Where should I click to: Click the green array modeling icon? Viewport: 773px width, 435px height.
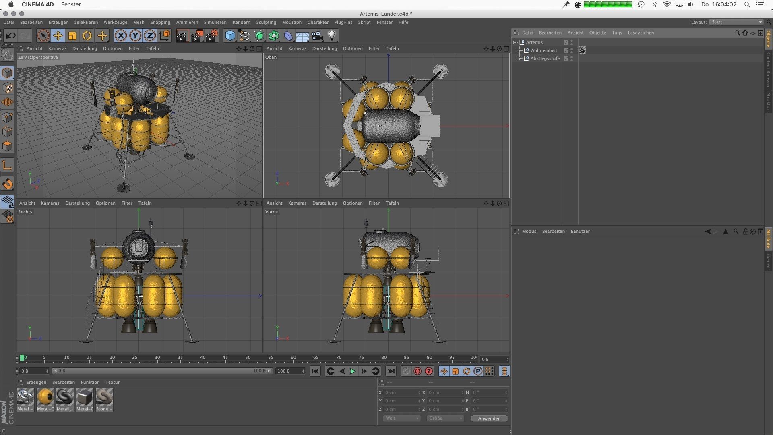coord(274,36)
